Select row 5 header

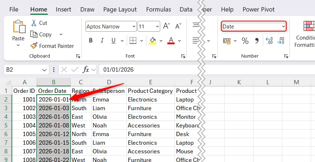tap(6, 125)
